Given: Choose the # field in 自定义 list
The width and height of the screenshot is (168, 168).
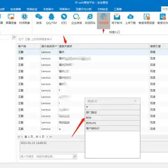Looking at the screenshot, I should [112, 107].
